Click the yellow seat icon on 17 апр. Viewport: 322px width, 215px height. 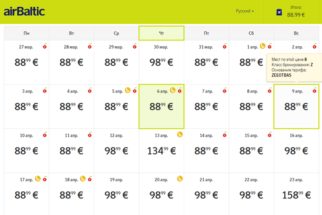38,179
